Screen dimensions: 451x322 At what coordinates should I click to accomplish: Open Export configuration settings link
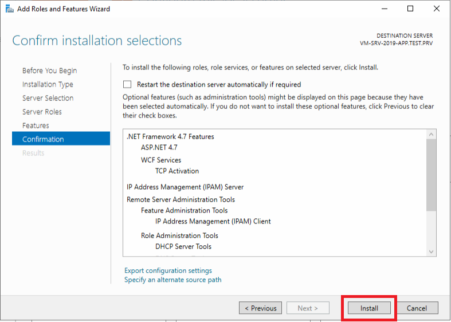[168, 270]
